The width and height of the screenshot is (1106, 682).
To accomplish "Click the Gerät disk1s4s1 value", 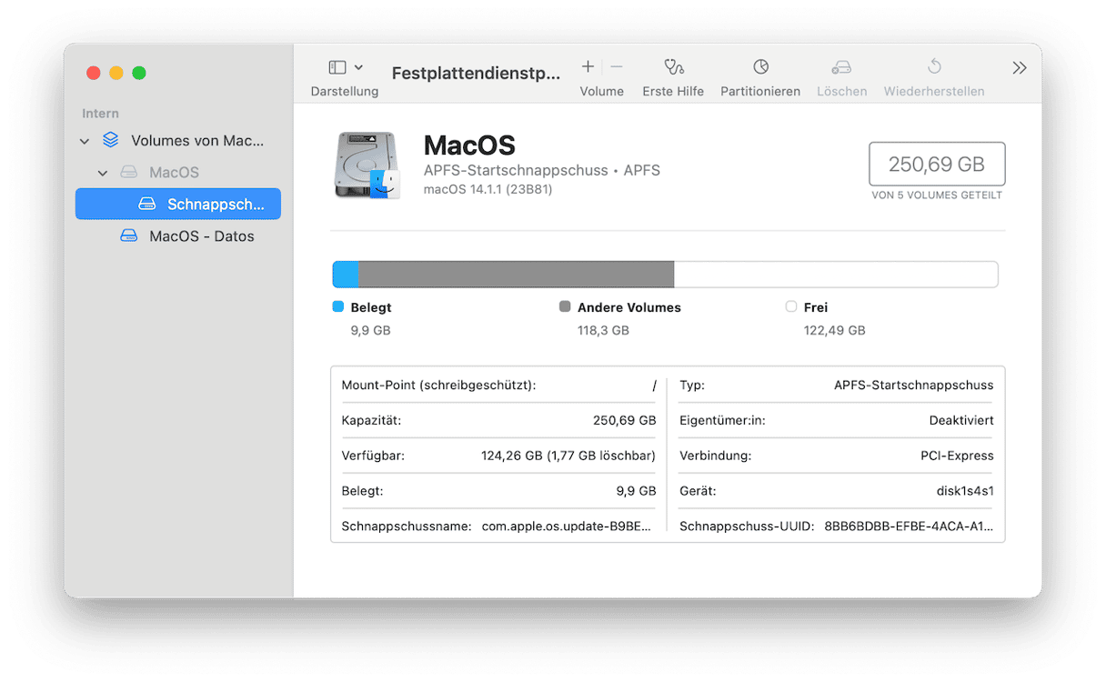I will 964,491.
